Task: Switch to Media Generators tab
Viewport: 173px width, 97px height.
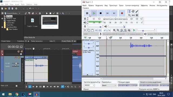Action: coord(37,41)
